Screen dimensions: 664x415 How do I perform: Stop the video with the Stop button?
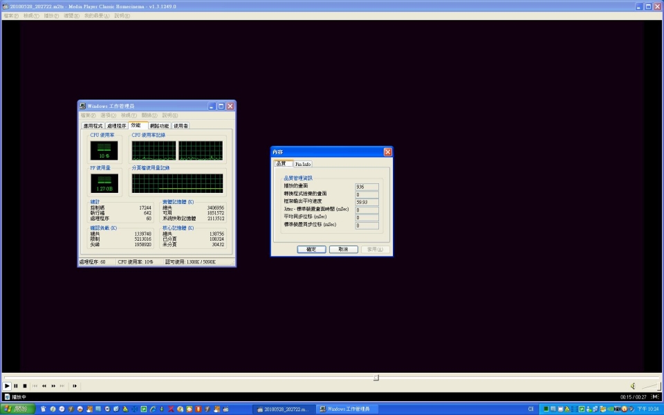(x=25, y=386)
